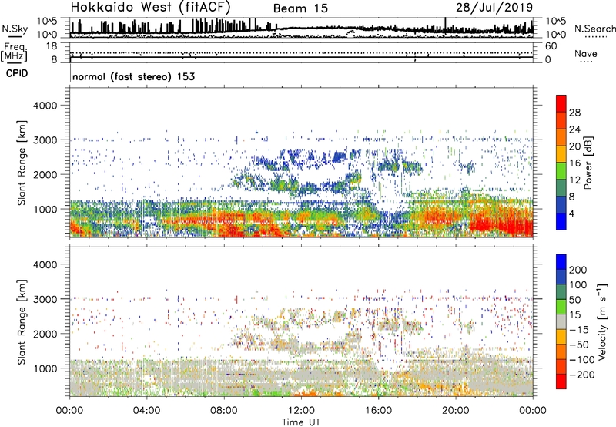Select the 'Freq. [MHz]' axis label
The height and width of the screenshot is (427, 616).
pos(14,52)
